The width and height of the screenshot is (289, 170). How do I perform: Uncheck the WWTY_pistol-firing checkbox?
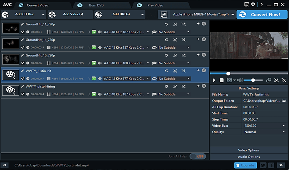[23, 94]
